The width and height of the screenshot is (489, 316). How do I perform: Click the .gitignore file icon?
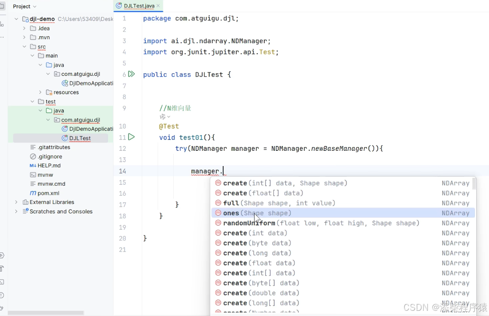pyautogui.click(x=33, y=156)
